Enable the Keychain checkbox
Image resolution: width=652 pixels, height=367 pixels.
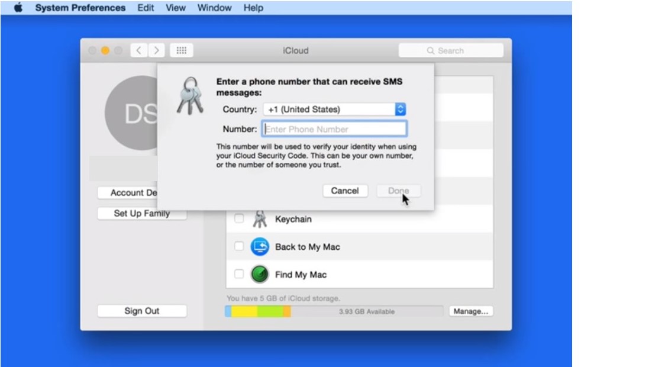(239, 219)
